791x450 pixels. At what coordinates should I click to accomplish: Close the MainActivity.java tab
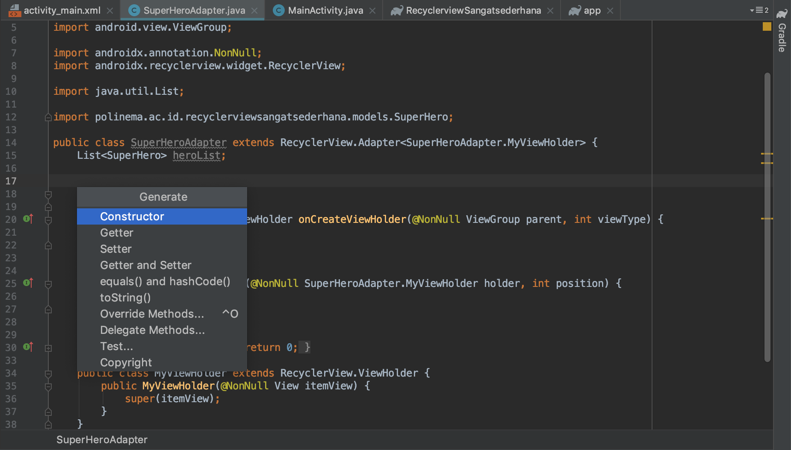coord(372,11)
